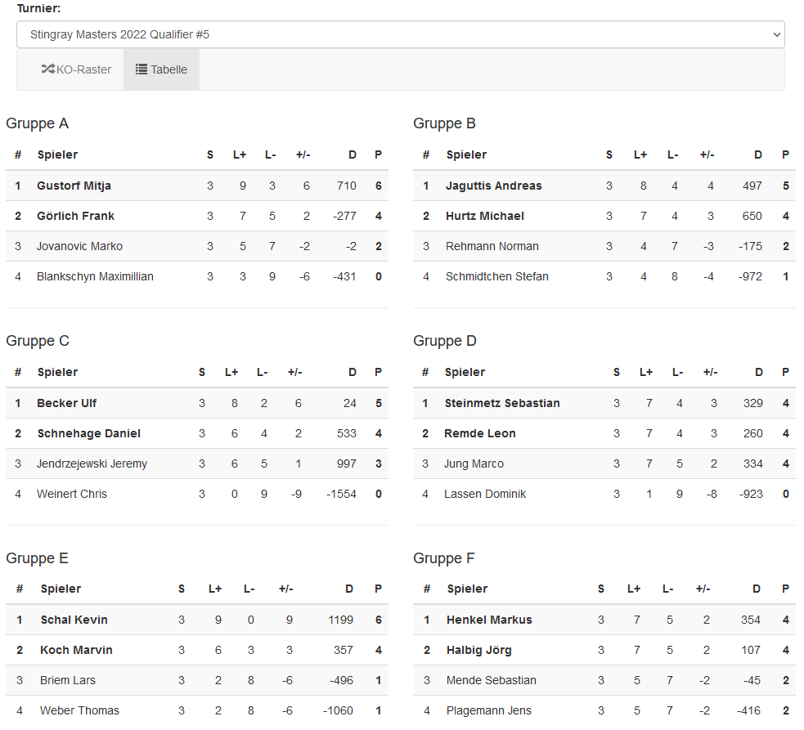Image resolution: width=804 pixels, height=730 pixels.
Task: Select Jaguttis Andreas row in Gruppe B
Action: [x=493, y=186]
